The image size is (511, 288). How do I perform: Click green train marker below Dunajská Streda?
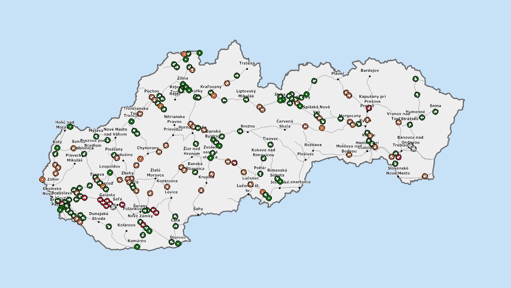point(109,226)
